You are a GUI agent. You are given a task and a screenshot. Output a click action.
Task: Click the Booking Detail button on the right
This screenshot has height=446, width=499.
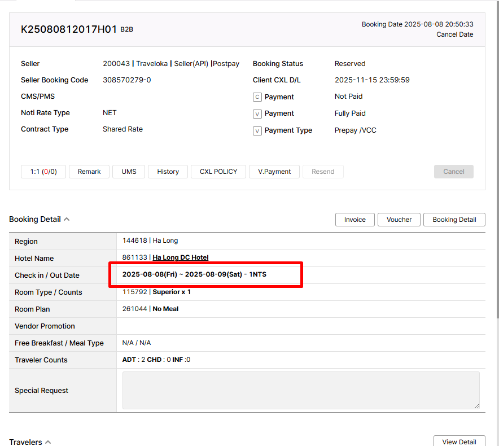click(x=454, y=220)
